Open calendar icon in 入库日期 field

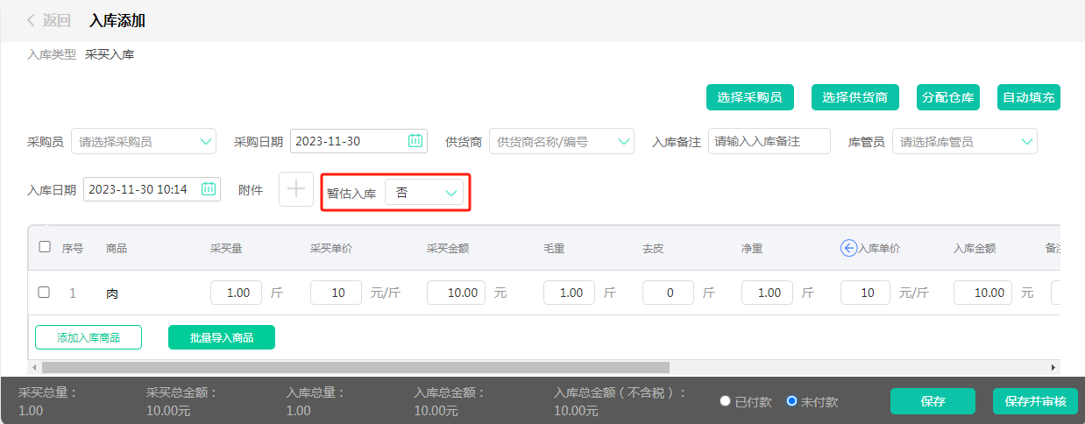click(209, 189)
